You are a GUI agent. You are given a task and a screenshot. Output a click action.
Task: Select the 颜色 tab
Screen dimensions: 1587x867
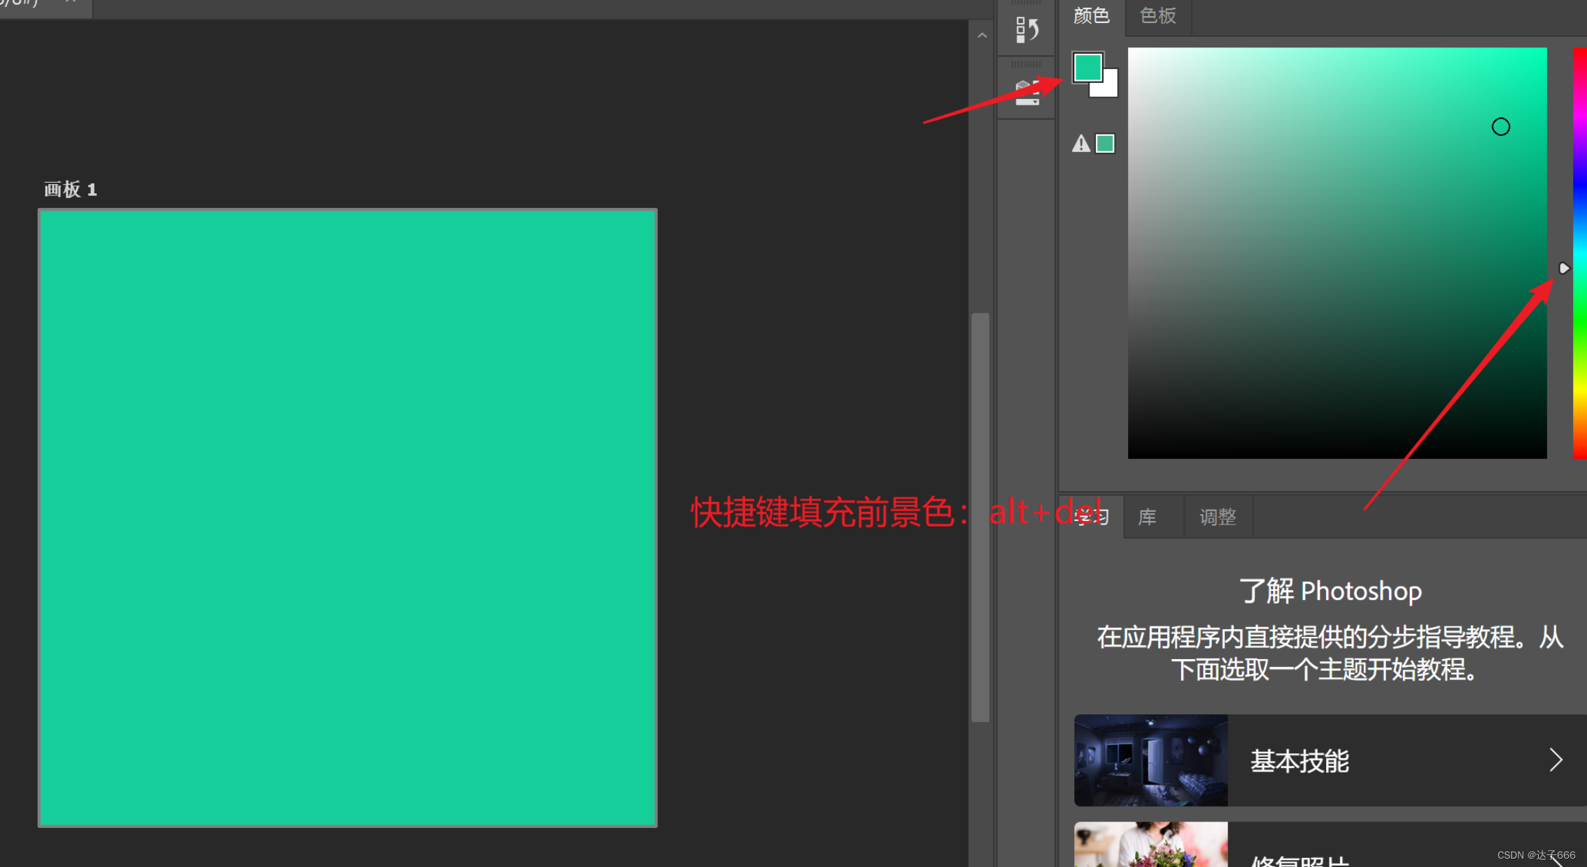click(1091, 15)
